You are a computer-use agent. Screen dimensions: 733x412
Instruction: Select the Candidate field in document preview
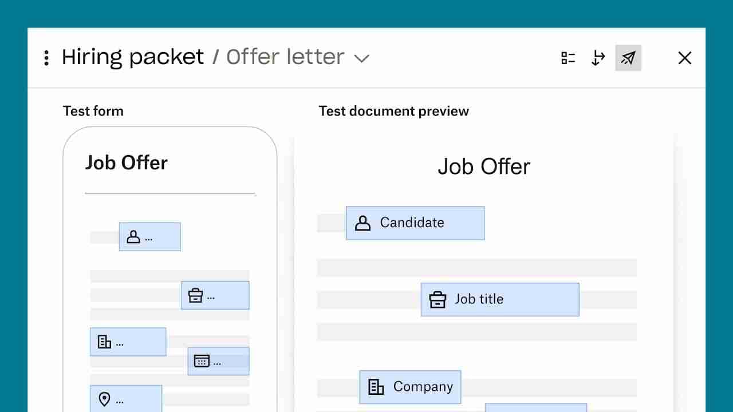coord(415,223)
